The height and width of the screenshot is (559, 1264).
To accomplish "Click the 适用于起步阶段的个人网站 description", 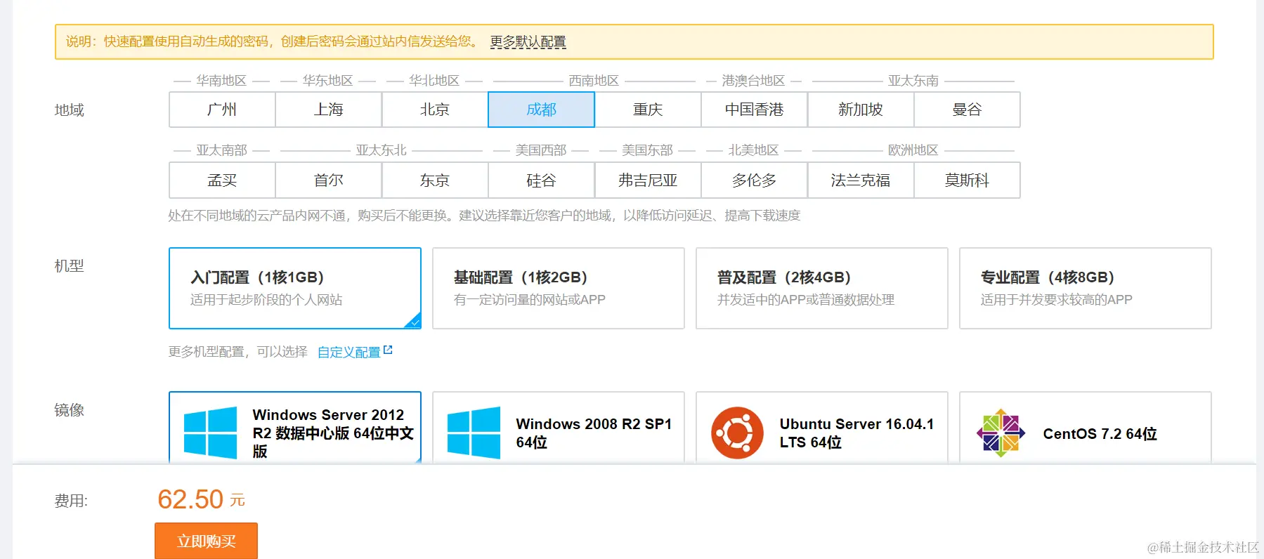I will tap(266, 300).
